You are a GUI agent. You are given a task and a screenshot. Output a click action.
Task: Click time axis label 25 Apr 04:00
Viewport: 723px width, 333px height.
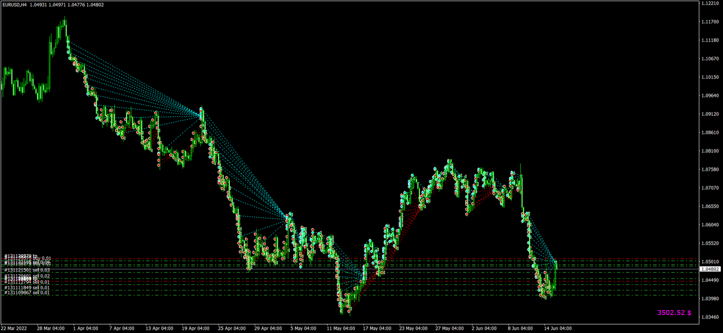pos(231,329)
